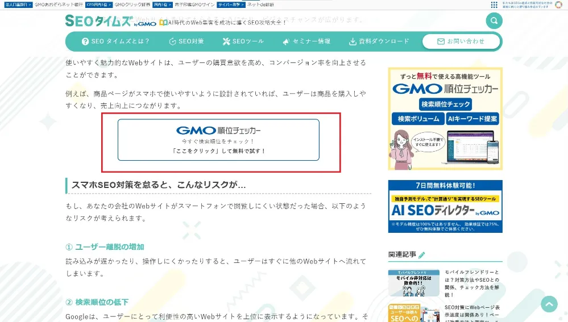Image resolution: width=568 pixels, height=322 pixels.
Task: Click the 法人口座開設 label badge
Action: [18, 5]
